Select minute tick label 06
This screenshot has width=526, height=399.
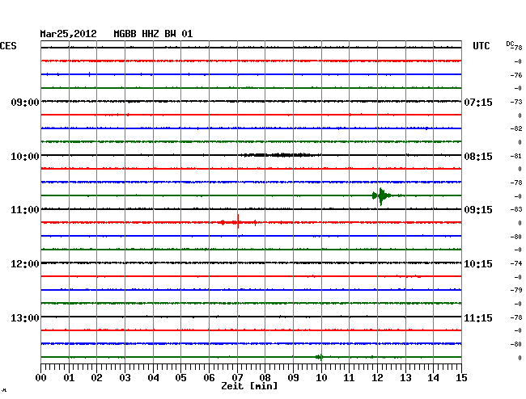tap(209, 377)
